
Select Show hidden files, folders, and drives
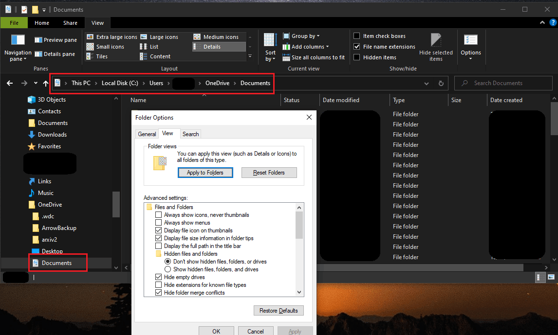[168, 269]
